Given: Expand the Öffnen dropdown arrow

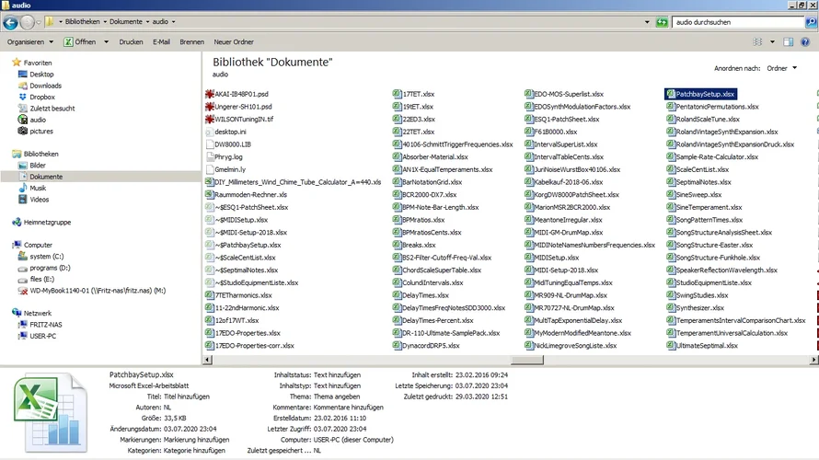Looking at the screenshot, I should (x=106, y=41).
